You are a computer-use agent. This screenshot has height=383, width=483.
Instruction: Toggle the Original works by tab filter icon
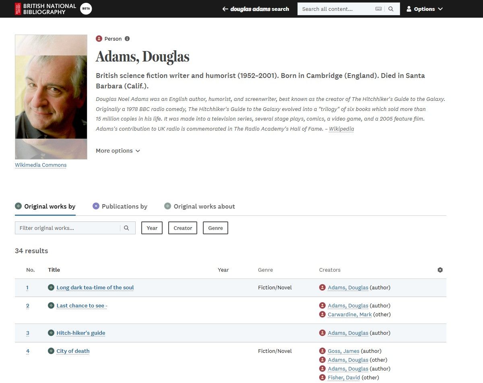(x=18, y=205)
